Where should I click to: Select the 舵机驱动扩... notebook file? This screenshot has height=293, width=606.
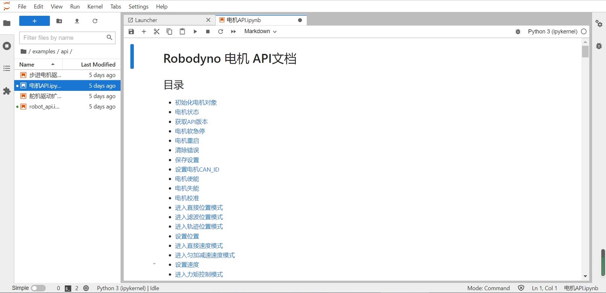67,96
